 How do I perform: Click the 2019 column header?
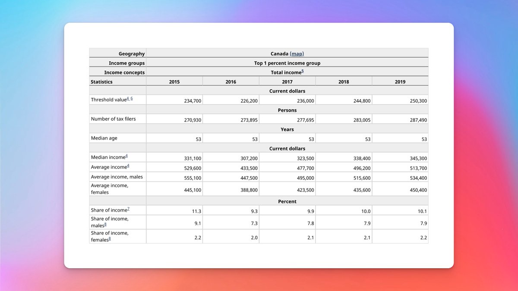[400, 81]
